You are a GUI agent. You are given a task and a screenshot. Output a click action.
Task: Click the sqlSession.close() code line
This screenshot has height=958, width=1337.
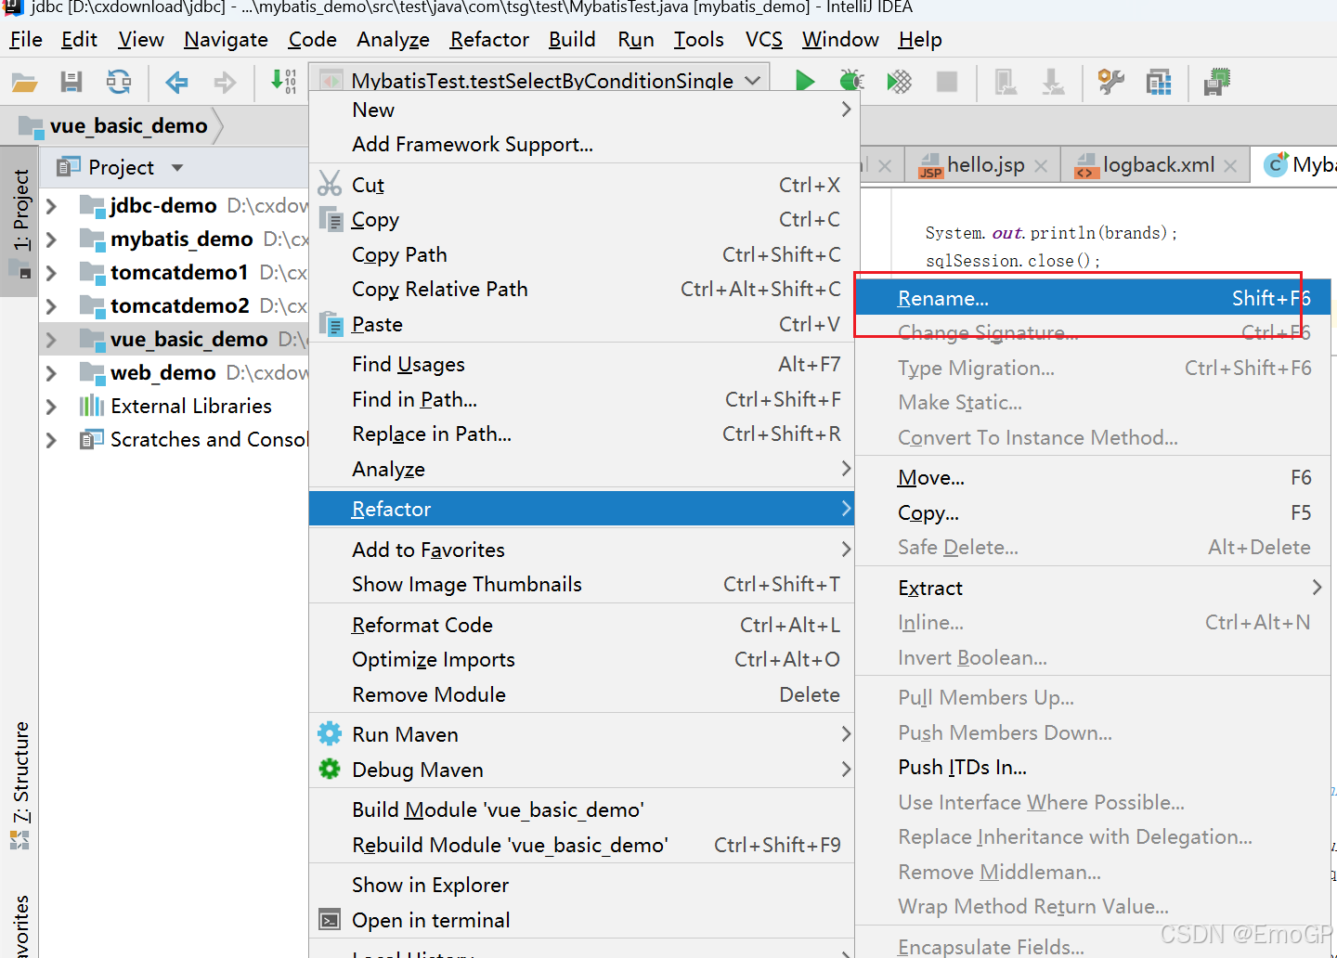[1012, 261]
